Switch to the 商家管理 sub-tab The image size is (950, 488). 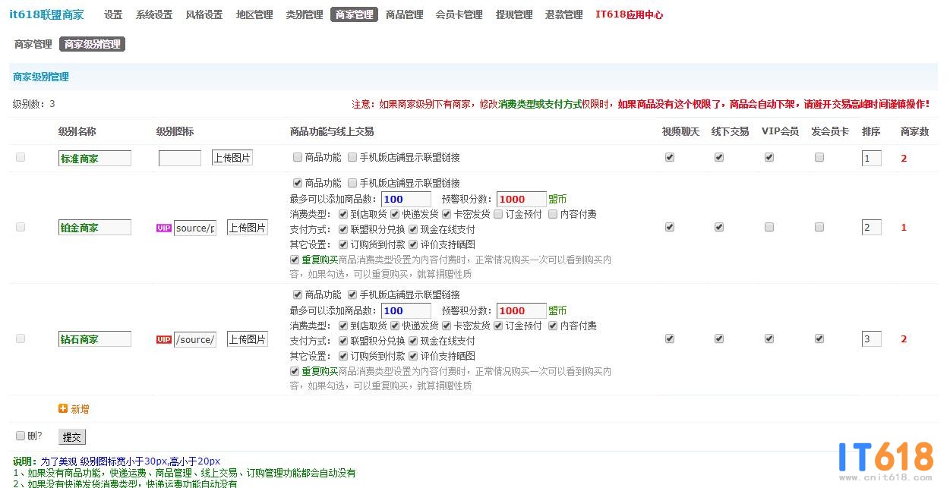(x=33, y=44)
